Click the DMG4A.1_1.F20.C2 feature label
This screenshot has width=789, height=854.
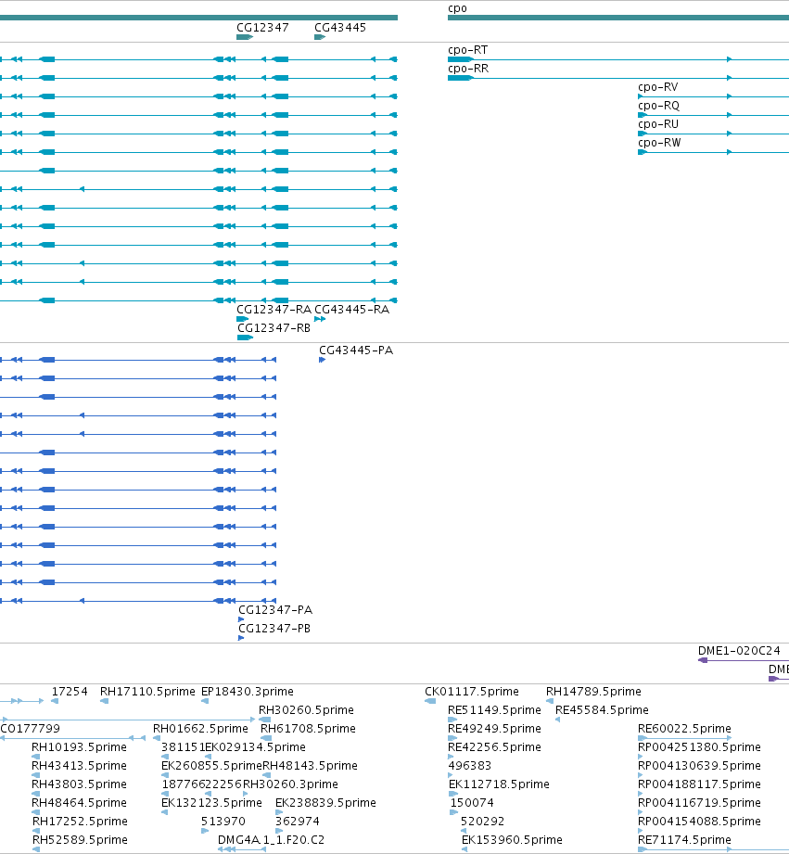(x=271, y=839)
